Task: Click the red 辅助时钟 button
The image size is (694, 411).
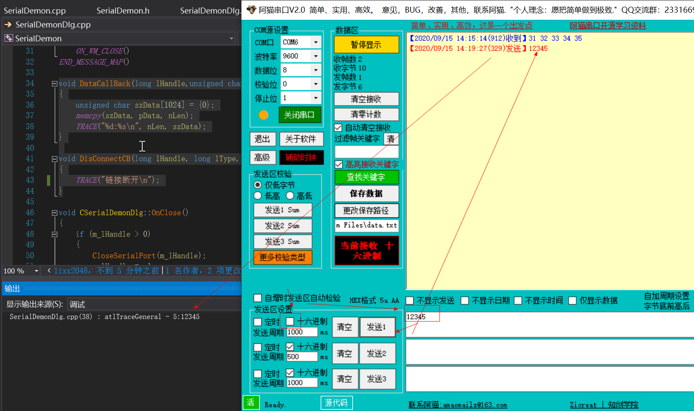Action: [x=301, y=157]
